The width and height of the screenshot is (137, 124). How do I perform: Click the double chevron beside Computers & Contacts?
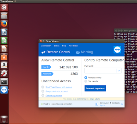pyautogui.click(x=122, y=104)
